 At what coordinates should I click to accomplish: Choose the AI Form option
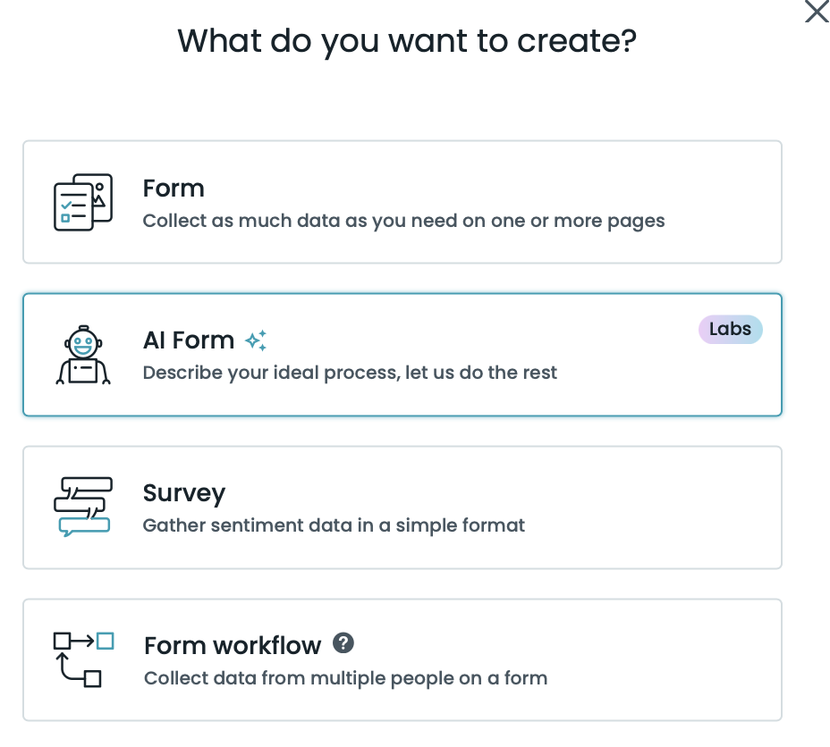(x=402, y=354)
